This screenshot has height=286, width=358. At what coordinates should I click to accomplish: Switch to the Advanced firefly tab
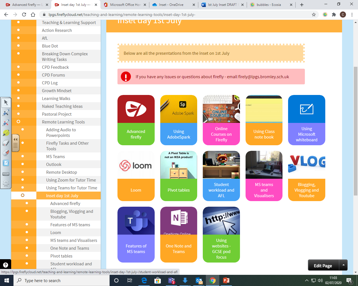[27, 5]
